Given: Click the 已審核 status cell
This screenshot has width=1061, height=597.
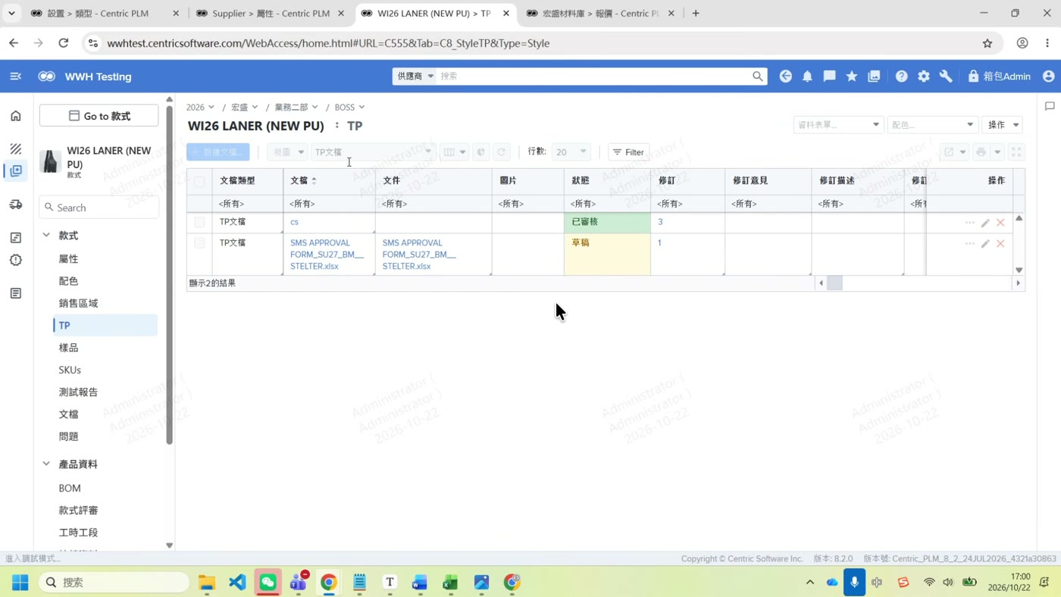Looking at the screenshot, I should 607,223.
